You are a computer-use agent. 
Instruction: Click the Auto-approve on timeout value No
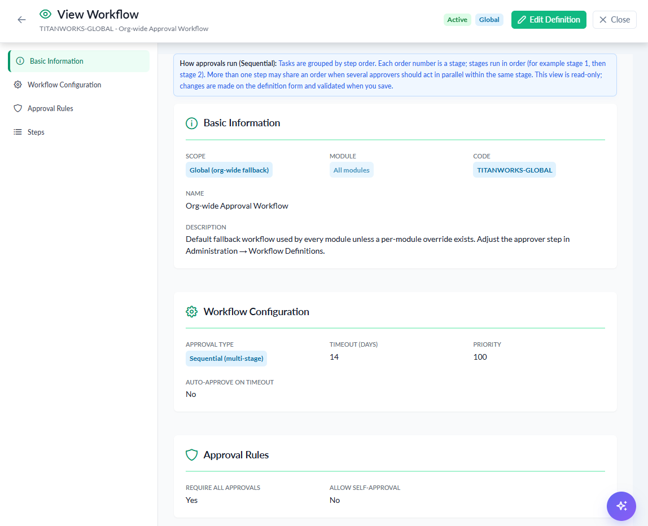(191, 394)
